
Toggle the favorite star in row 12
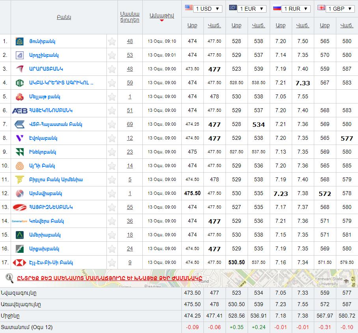coord(112,194)
